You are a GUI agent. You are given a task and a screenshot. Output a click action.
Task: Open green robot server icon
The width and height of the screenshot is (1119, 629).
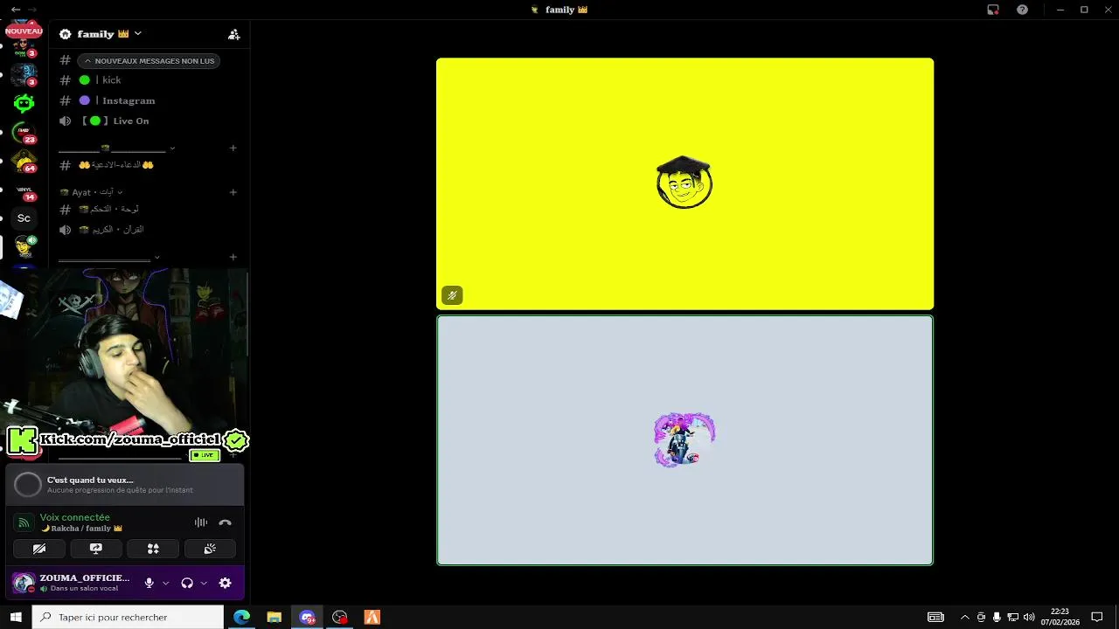pos(24,104)
